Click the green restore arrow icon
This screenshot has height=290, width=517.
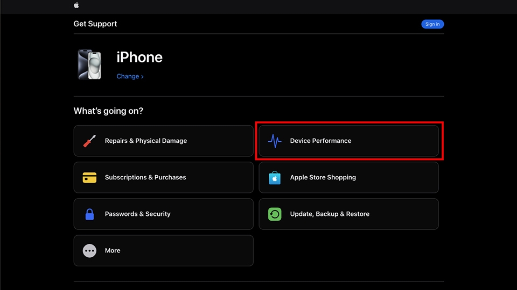tap(275, 214)
